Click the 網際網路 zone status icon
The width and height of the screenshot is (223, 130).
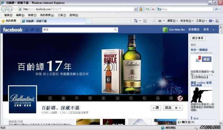[163, 128]
